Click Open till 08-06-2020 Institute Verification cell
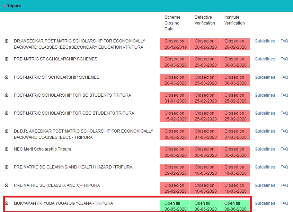293x212 pixels. pyautogui.click(x=235, y=206)
